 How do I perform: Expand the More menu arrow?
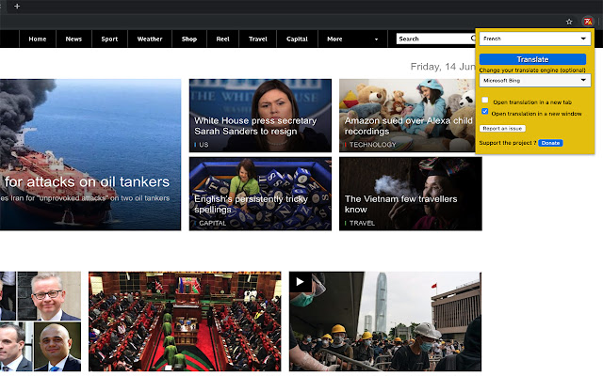(376, 39)
